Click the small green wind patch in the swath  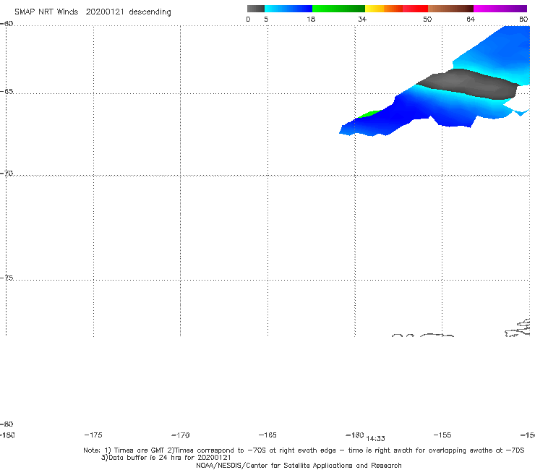coord(369,114)
